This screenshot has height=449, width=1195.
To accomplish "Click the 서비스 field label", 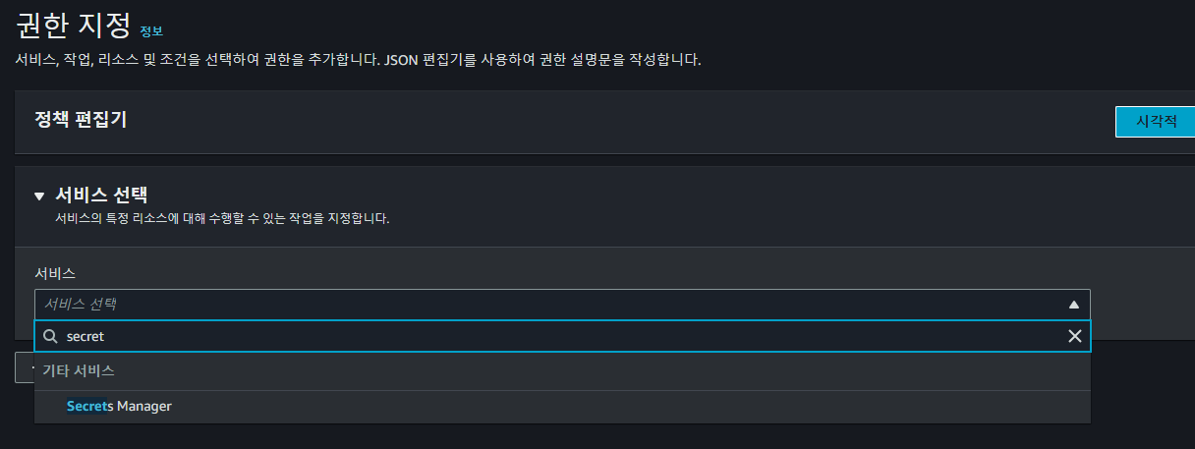I will [x=55, y=273].
